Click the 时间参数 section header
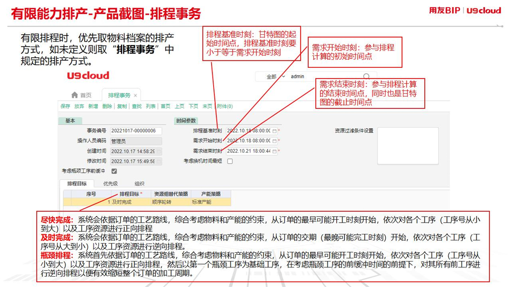This screenshot has height=287, width=511. (x=186, y=121)
